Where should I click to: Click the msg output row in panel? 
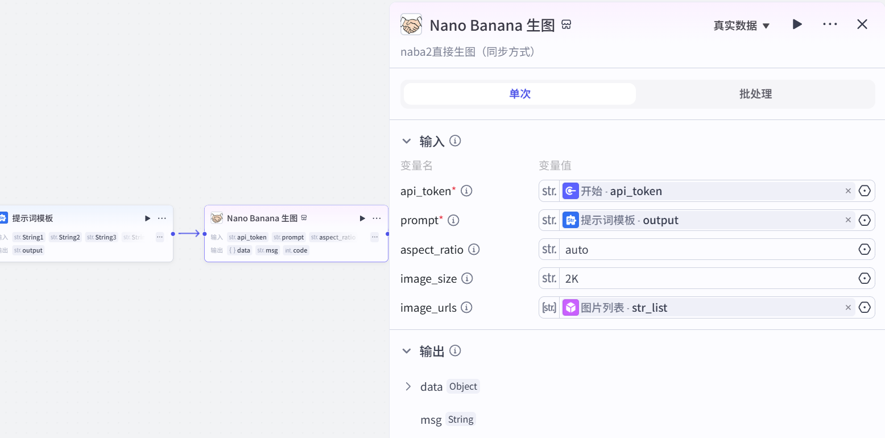click(448, 420)
